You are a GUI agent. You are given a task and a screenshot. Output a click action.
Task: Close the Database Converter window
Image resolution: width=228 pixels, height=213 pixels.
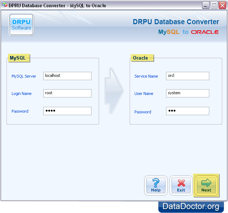click(x=223, y=5)
